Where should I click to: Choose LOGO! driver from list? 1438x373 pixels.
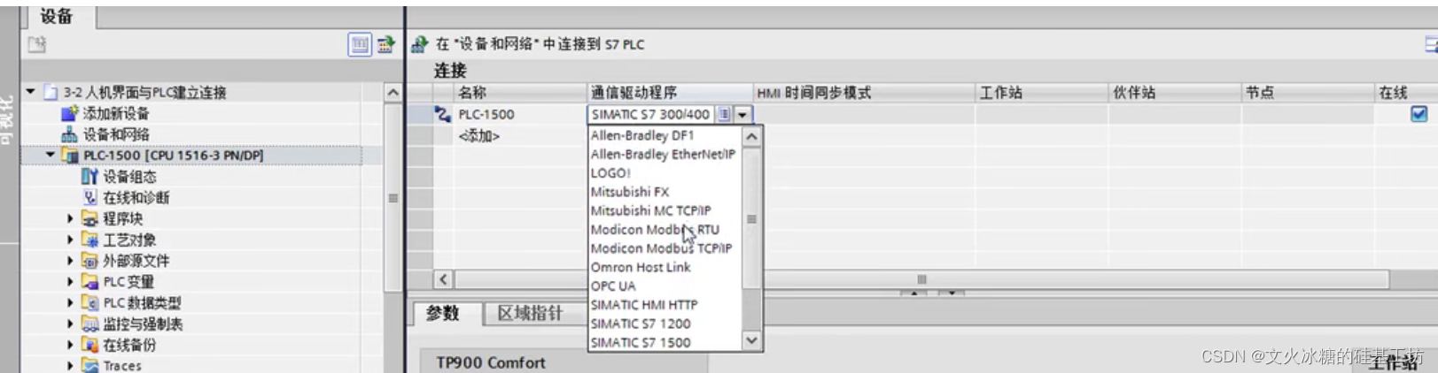click(664, 173)
